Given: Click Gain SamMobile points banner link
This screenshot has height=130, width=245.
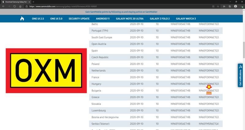Looking at the screenshot, I should (121, 12).
